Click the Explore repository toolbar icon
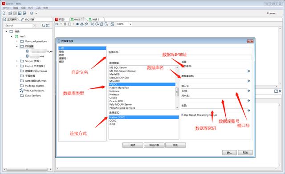Image resolution: width=285 pixels, height=174 pixels. click(x=15, y=13)
